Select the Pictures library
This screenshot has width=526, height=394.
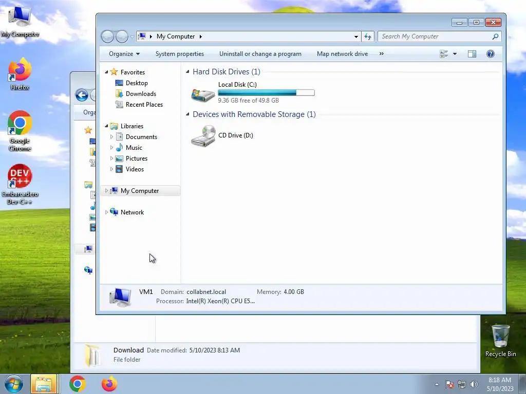pos(137,158)
